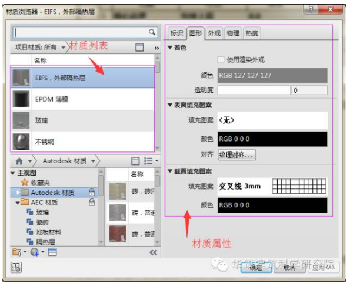Select the 玻璃 material in project list

(x=82, y=120)
